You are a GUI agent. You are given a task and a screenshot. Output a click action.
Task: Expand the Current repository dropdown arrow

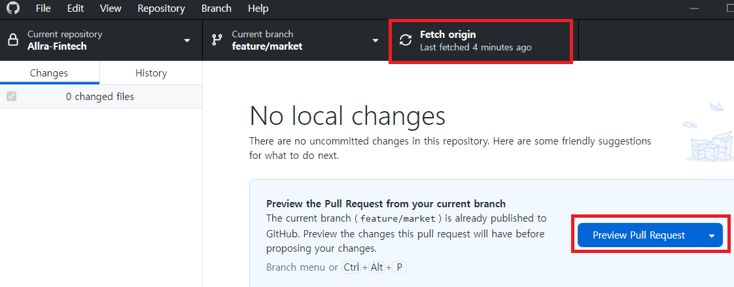pyautogui.click(x=187, y=41)
